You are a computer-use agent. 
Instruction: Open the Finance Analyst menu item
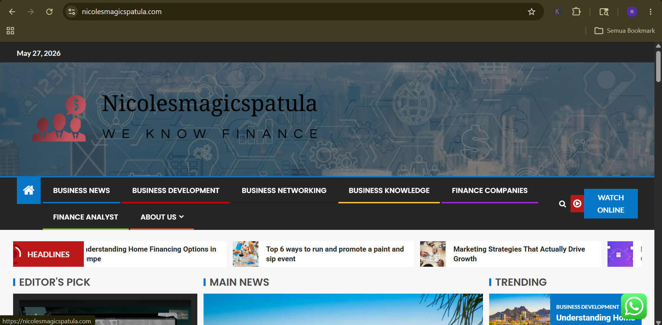(x=86, y=217)
